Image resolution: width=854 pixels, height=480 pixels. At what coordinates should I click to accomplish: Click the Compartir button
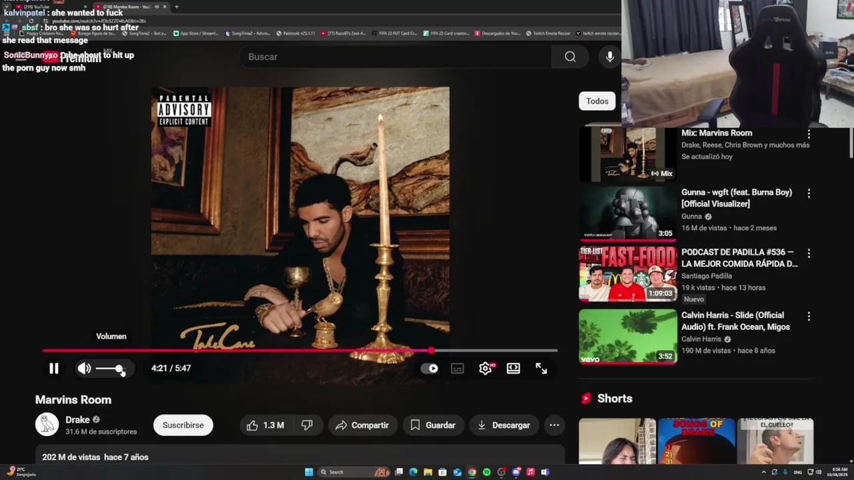coord(362,425)
